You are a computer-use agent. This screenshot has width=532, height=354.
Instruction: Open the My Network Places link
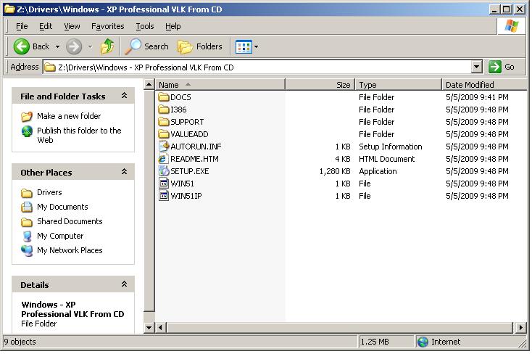pyautogui.click(x=70, y=250)
